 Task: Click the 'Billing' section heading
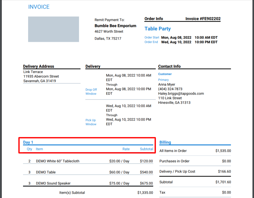pyautogui.click(x=165, y=142)
